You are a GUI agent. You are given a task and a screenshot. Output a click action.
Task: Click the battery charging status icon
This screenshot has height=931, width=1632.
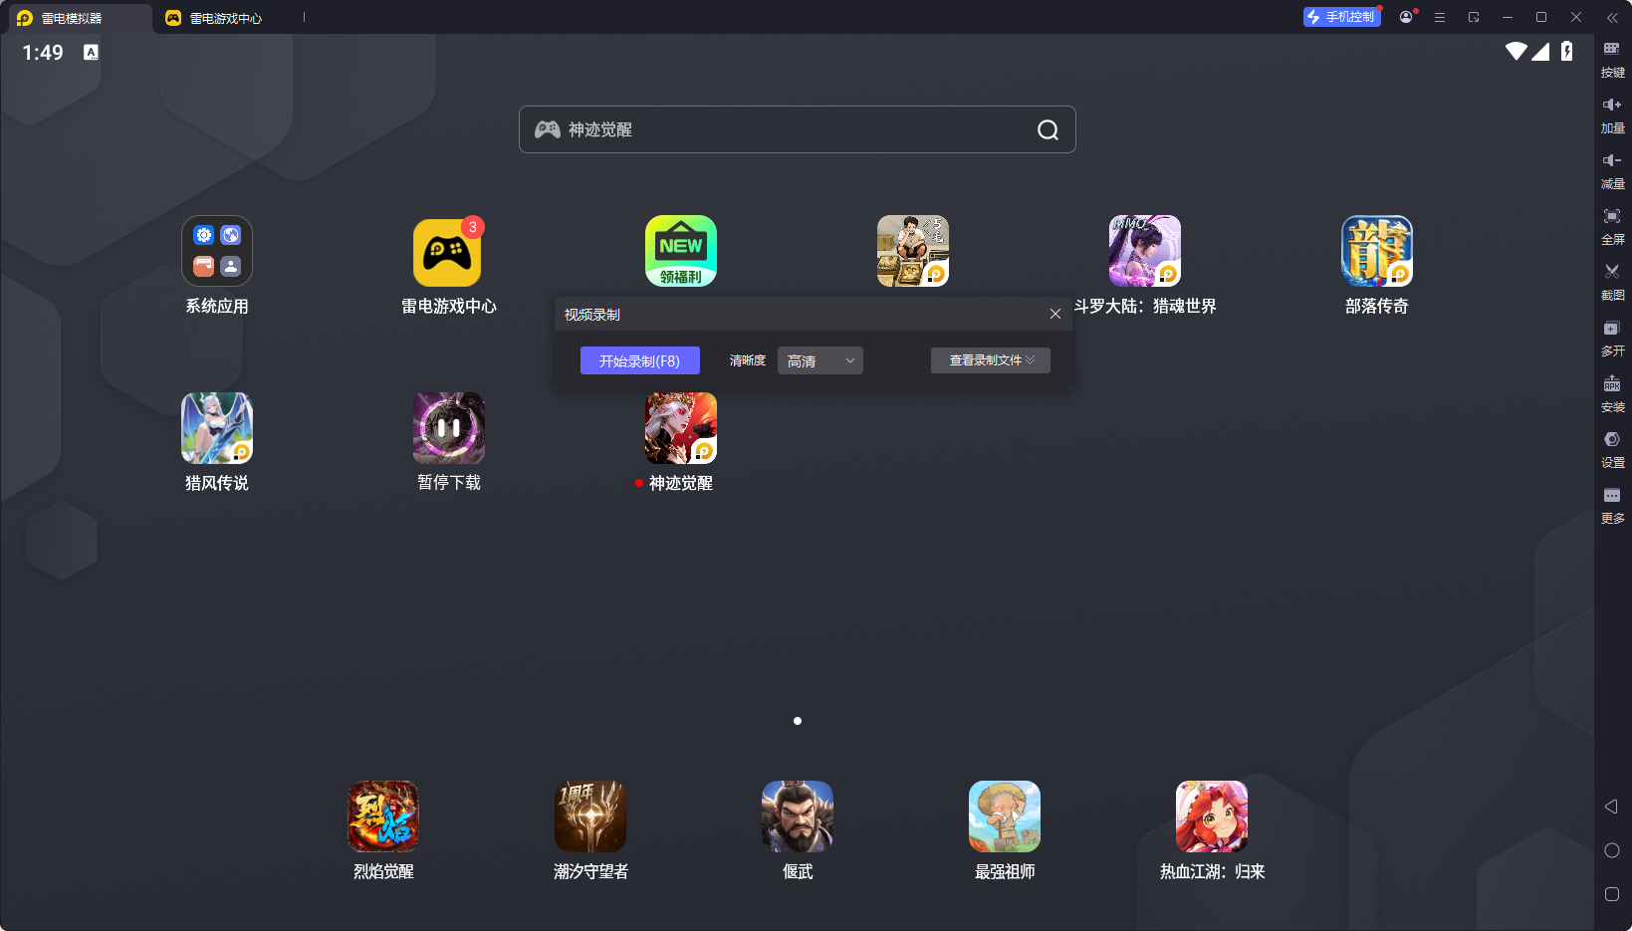(x=1567, y=51)
